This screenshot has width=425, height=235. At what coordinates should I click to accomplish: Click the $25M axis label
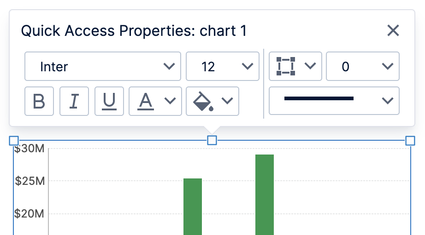[30, 181]
